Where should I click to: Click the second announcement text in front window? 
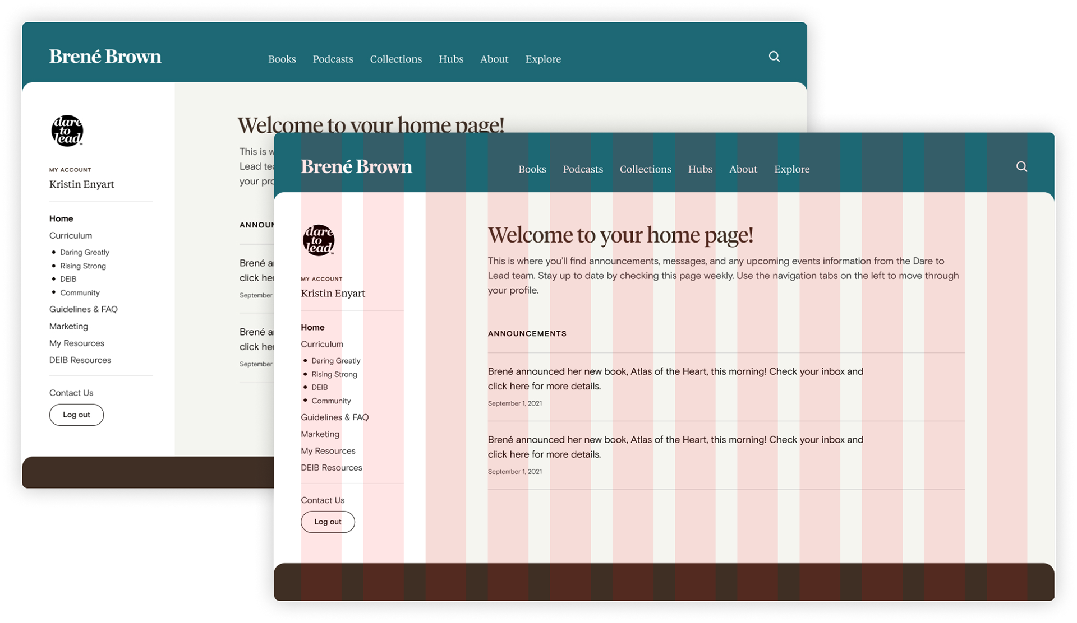click(x=675, y=447)
